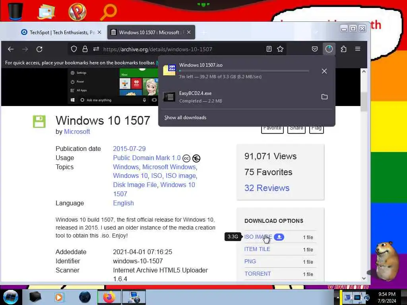Open the Microsoft Windows topic link
Viewport: 407px width, 305px height.
point(169,167)
